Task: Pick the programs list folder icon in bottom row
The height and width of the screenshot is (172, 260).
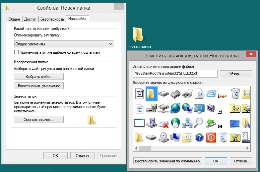Action: click(x=187, y=138)
